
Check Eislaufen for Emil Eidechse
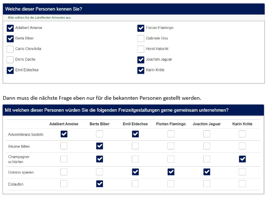pos(135,184)
